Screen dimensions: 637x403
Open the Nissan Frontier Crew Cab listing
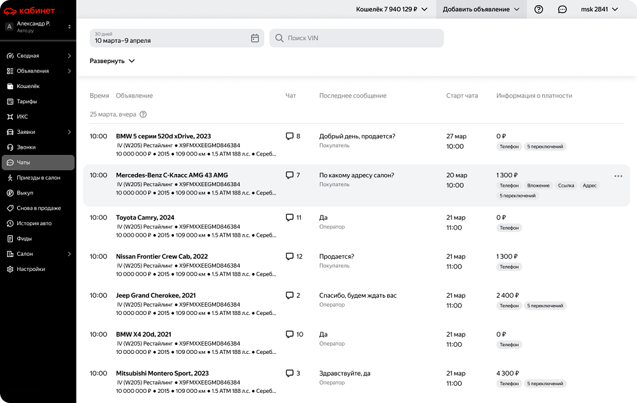point(162,256)
